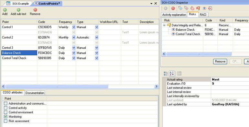Image resolution: width=249 pixels, height=127 pixels.
Task: Click the controls grid horizontal scrollbar thumb
Action: (57, 87)
